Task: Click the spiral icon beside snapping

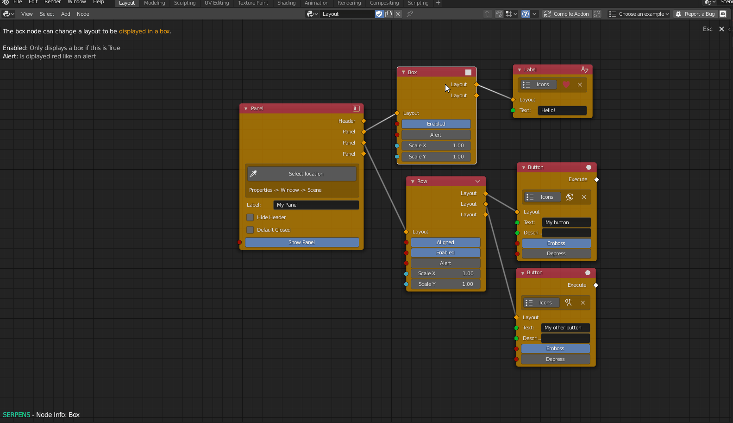Action: click(499, 14)
